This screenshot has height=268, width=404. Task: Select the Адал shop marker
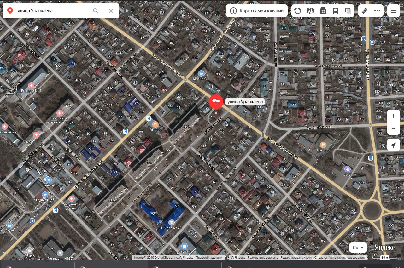9,225
